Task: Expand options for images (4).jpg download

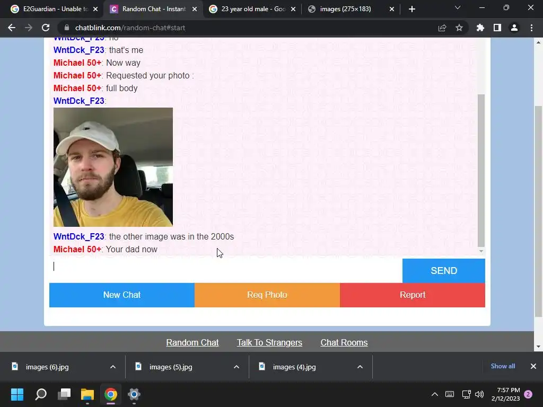Action: [360, 367]
